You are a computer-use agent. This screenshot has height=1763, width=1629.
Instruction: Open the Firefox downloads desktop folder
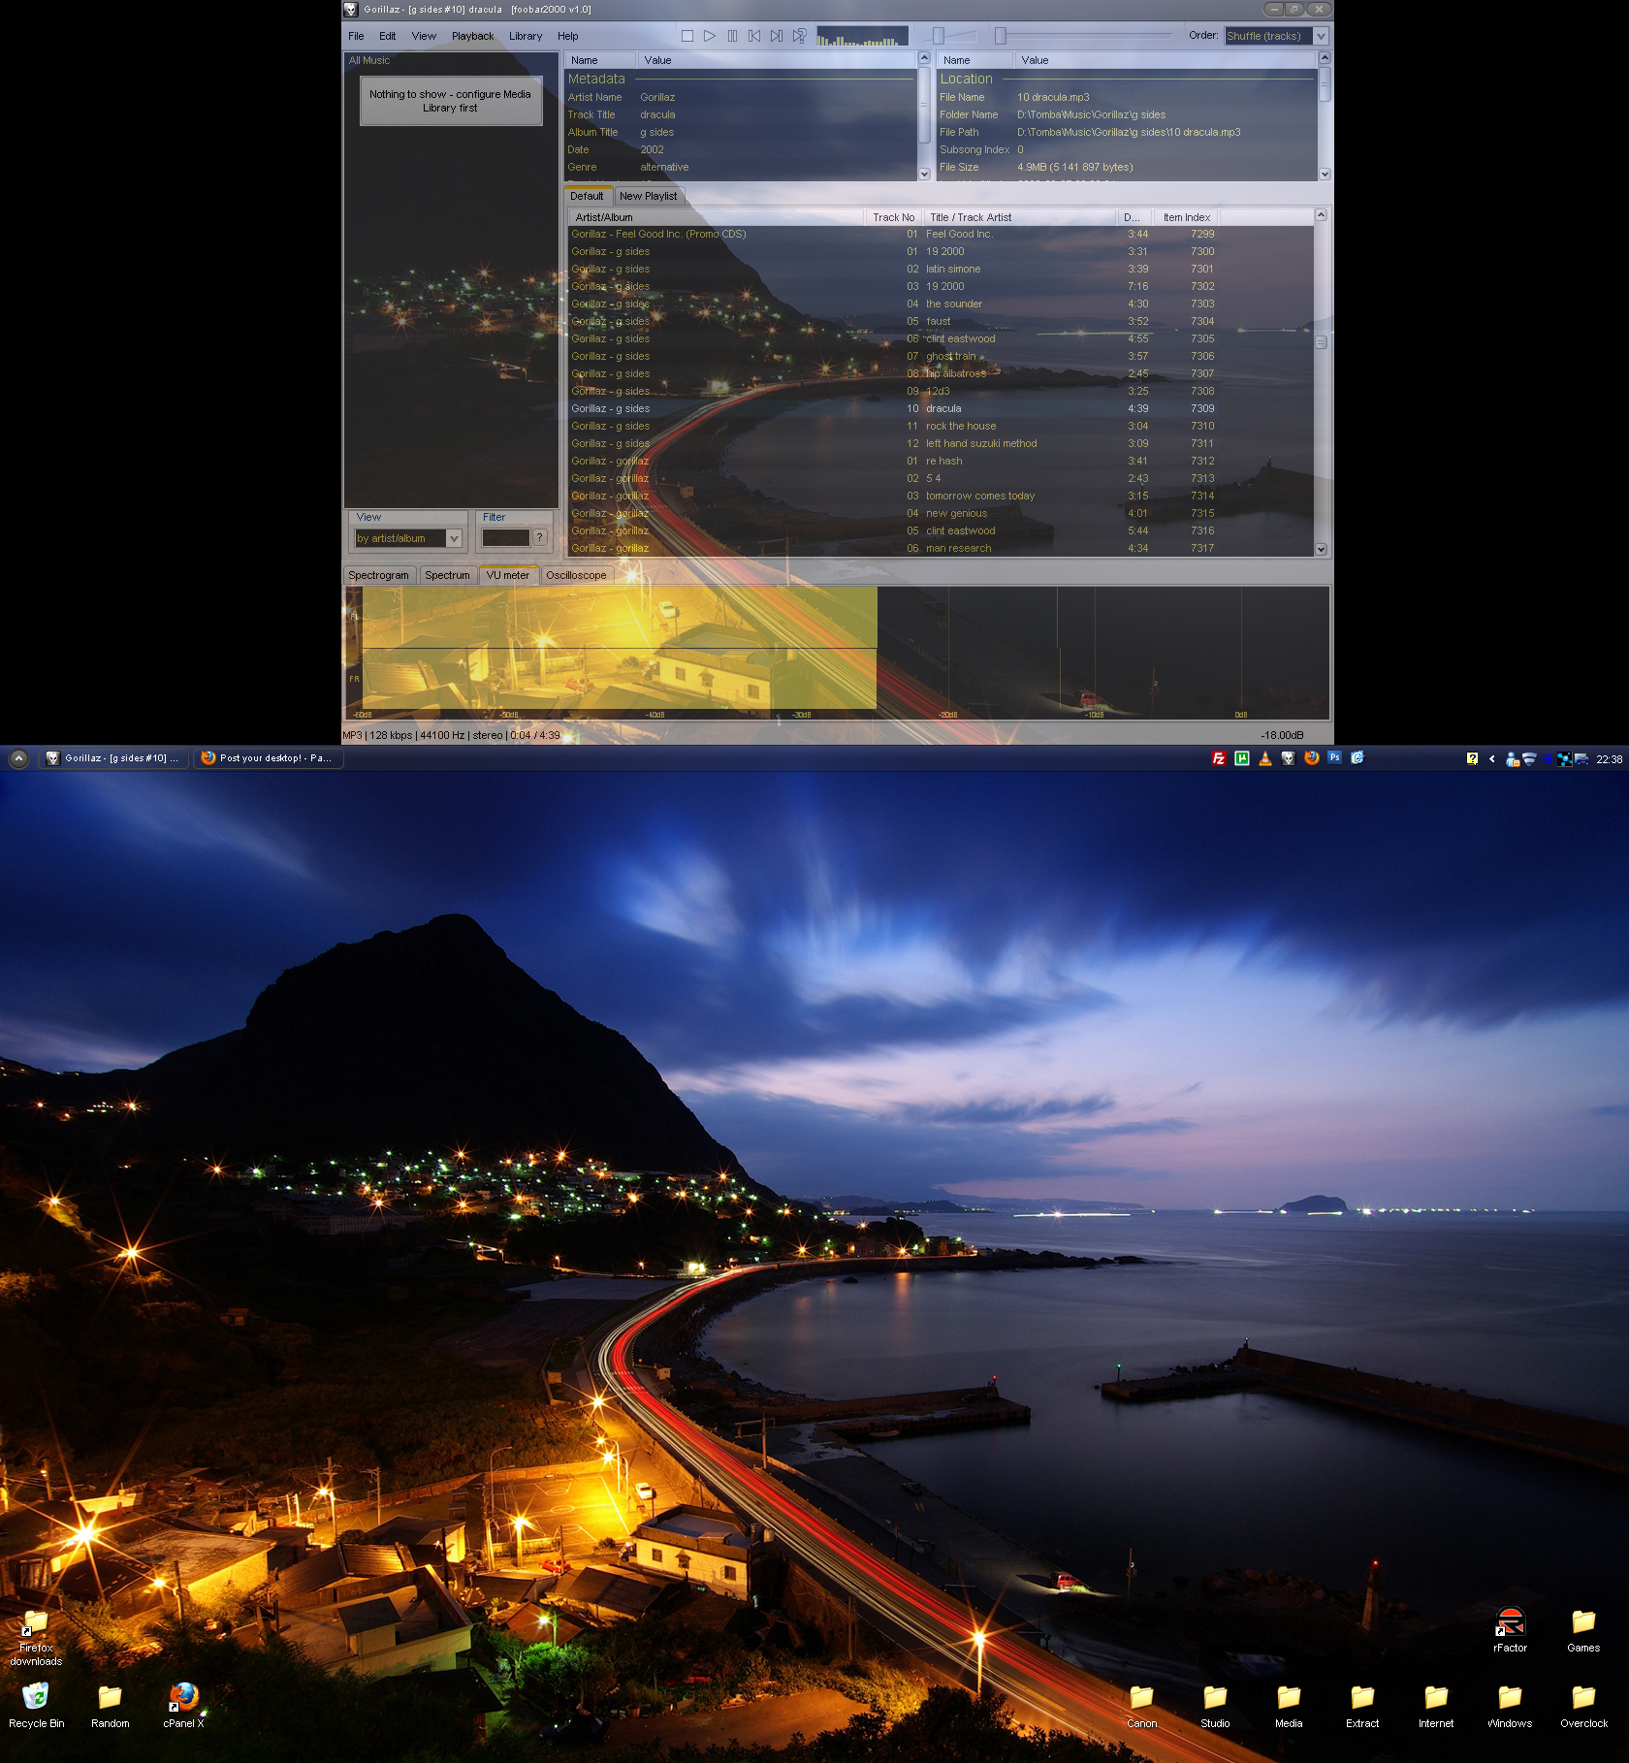36,1638
